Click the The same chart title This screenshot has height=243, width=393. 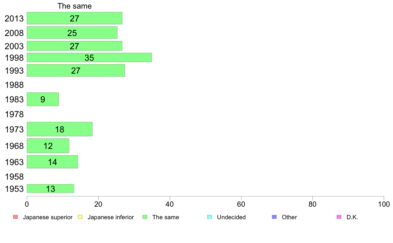(x=74, y=6)
